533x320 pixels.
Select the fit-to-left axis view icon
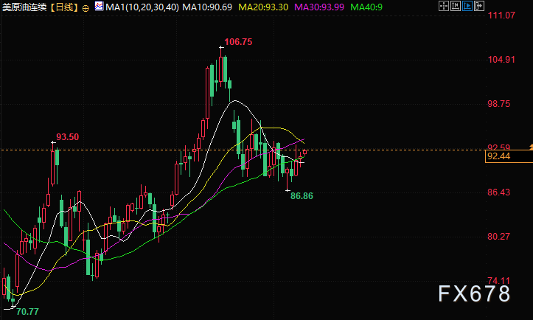(456, 6)
